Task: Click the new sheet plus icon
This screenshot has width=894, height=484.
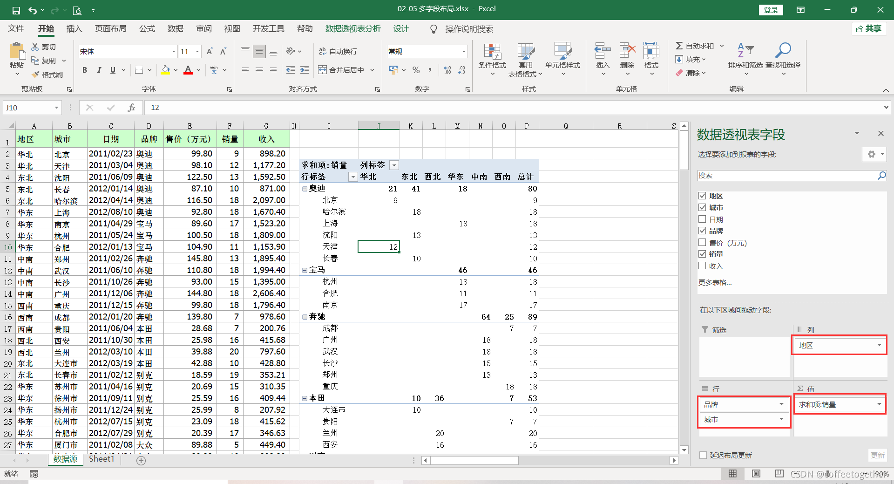Action: 141,460
